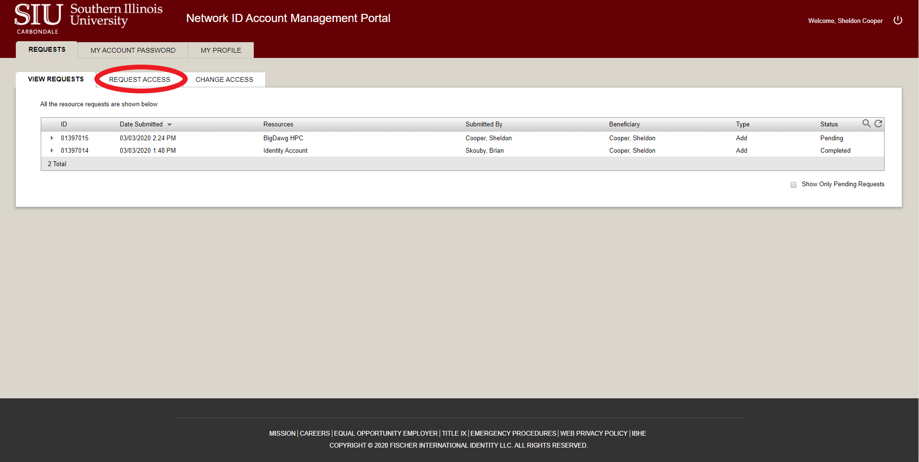Viewport: 919px width, 462px height.
Task: Click date 03/03/2020 2:24 PM
Action: click(x=147, y=138)
